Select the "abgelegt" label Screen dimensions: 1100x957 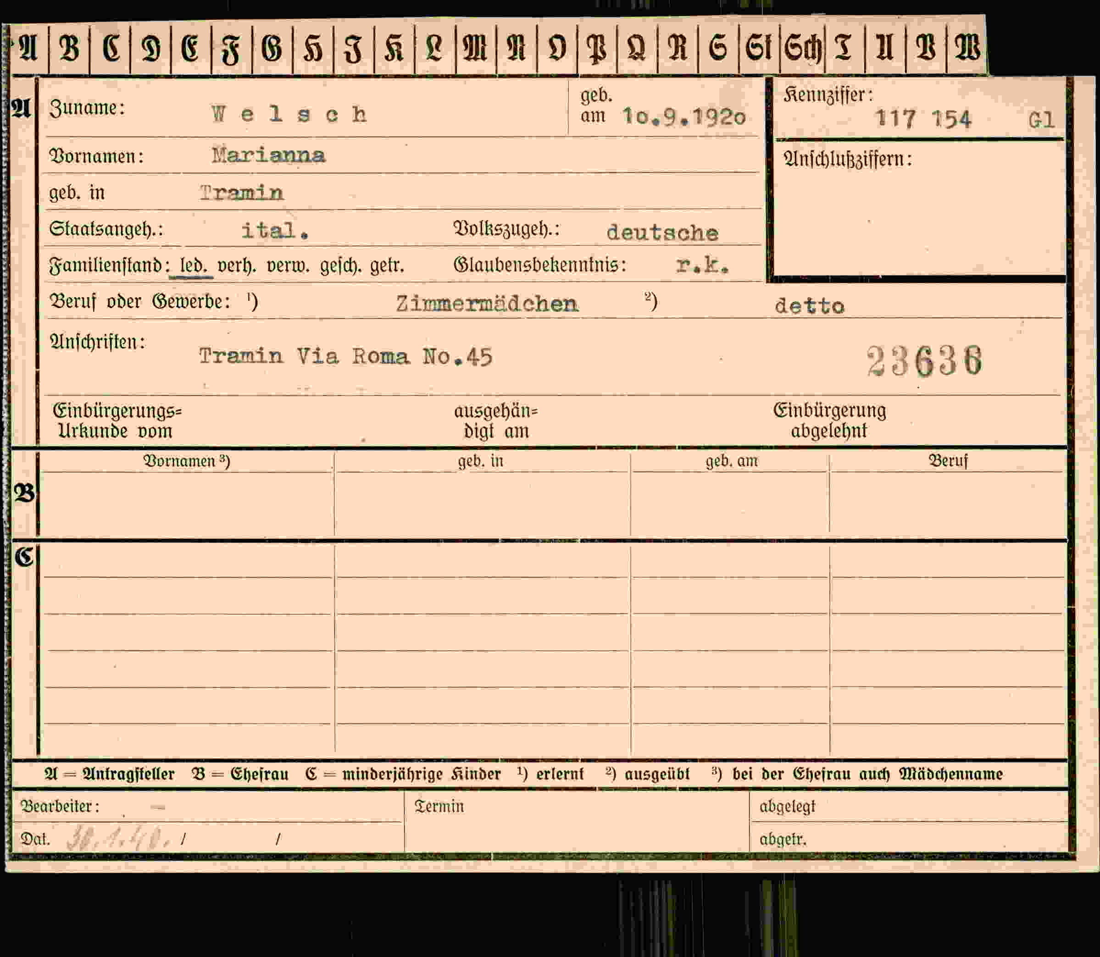click(788, 807)
